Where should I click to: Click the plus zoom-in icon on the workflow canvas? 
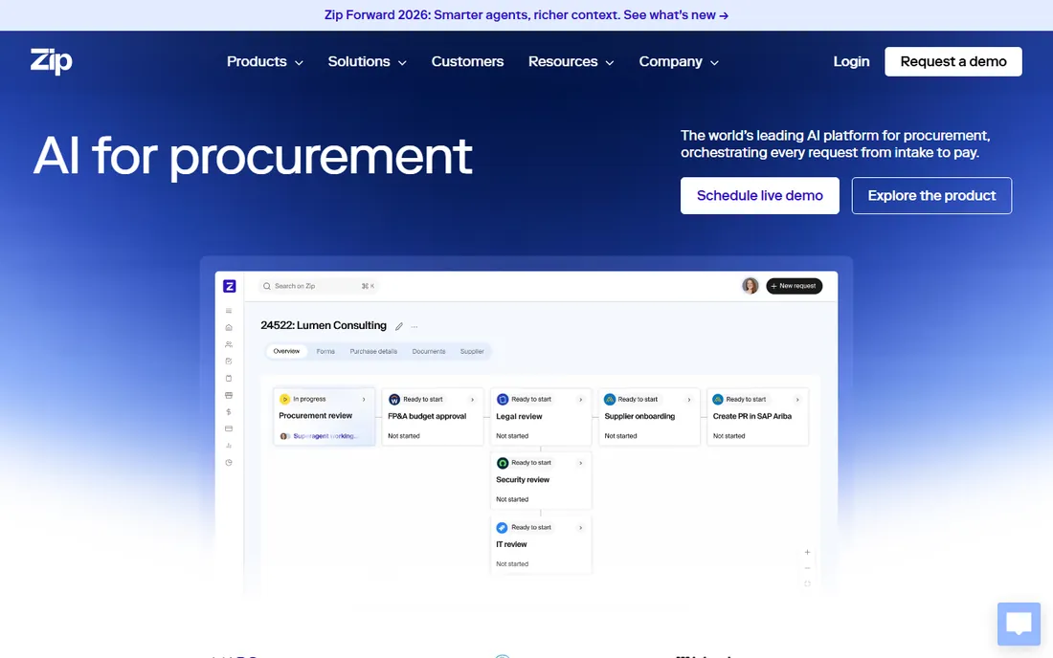coord(807,552)
